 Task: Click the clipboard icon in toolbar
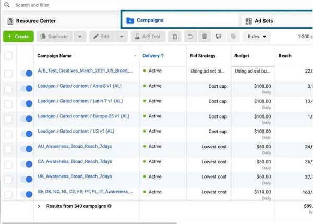[176, 37]
